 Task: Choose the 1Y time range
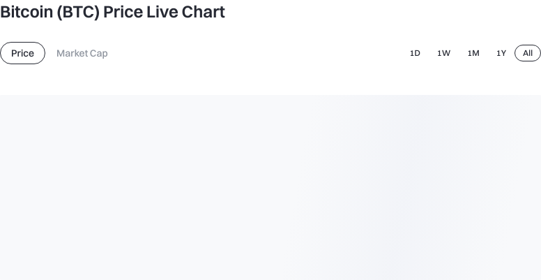[501, 53]
